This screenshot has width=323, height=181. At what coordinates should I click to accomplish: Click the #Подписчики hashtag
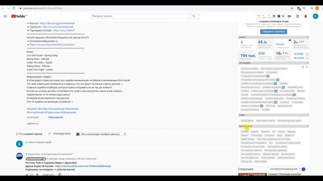pos(52,113)
